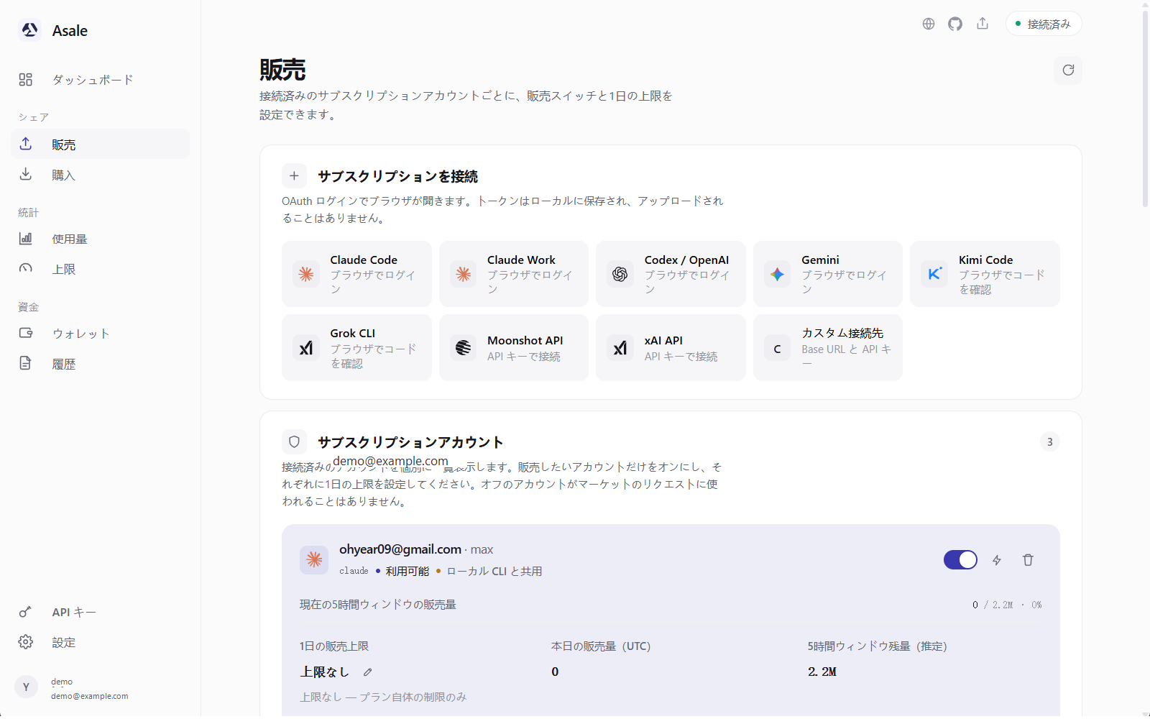Delete the ohyear09@gmail.com account

click(1028, 559)
